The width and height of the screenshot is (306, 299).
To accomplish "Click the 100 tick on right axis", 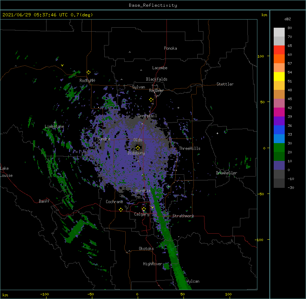I will [261, 56].
